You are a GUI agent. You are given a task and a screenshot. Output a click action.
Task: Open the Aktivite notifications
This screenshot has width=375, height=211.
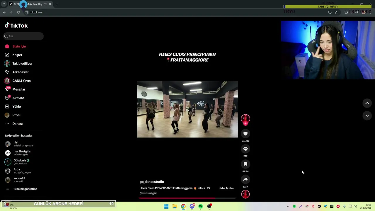coord(14,98)
